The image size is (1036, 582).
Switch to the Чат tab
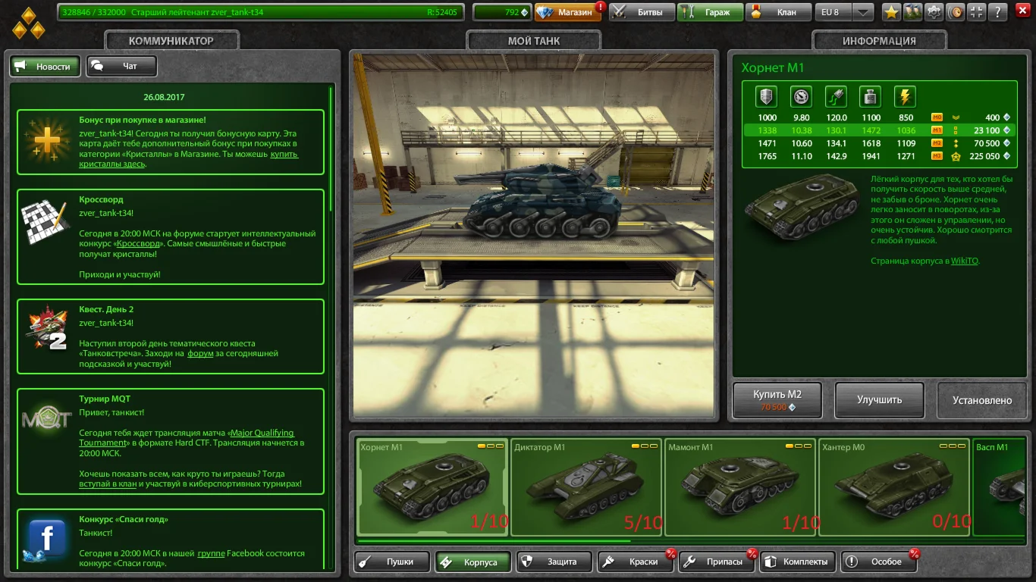click(121, 67)
